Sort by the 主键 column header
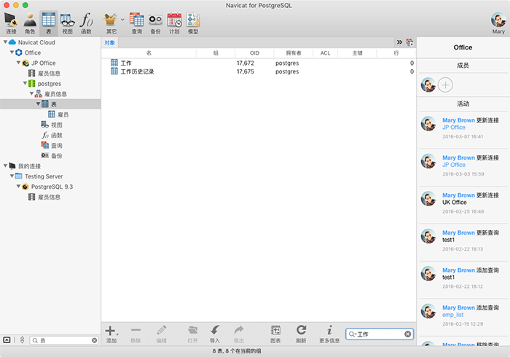The image size is (510, 357). (x=357, y=53)
